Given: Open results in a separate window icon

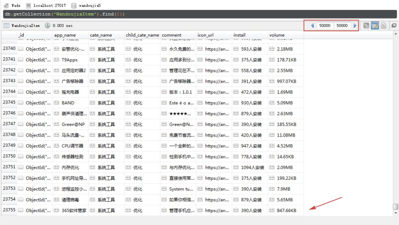Looking at the screenshot, I should (395, 25).
